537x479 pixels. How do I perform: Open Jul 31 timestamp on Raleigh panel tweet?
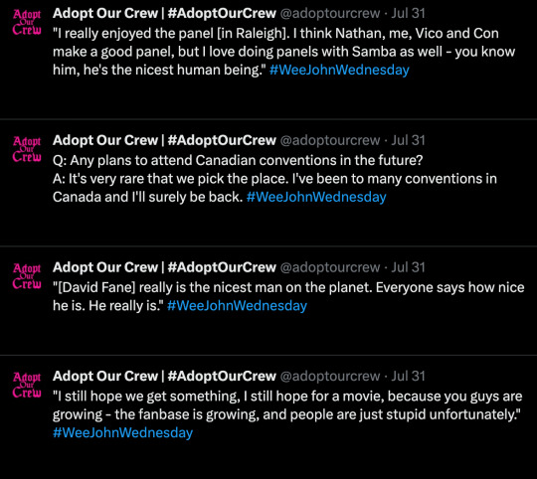coord(408,13)
